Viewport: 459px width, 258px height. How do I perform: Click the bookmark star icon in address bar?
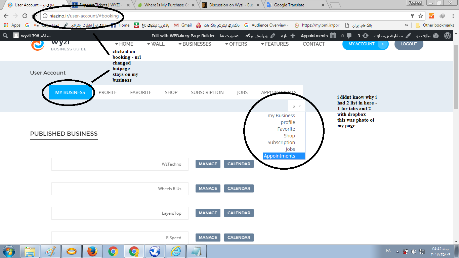(x=420, y=16)
